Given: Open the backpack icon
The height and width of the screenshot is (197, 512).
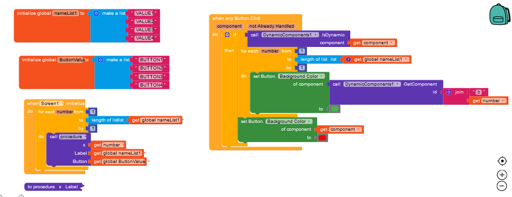Looking at the screenshot, I should coord(499,14).
